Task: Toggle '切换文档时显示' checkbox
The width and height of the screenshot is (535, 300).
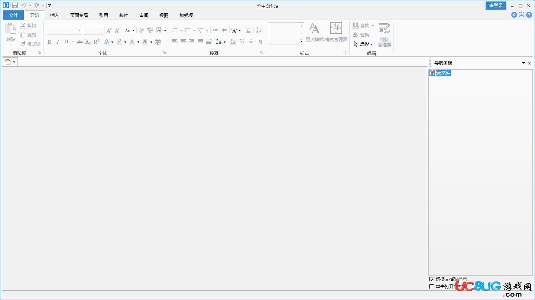Action: [431, 279]
